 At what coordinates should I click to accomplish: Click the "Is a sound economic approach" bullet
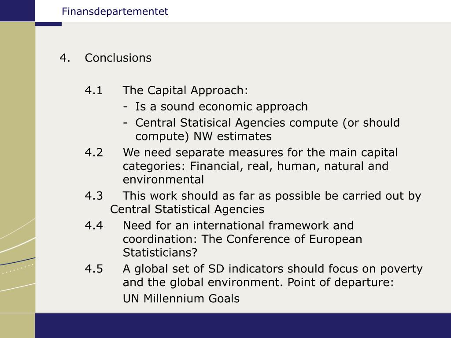coord(222,107)
